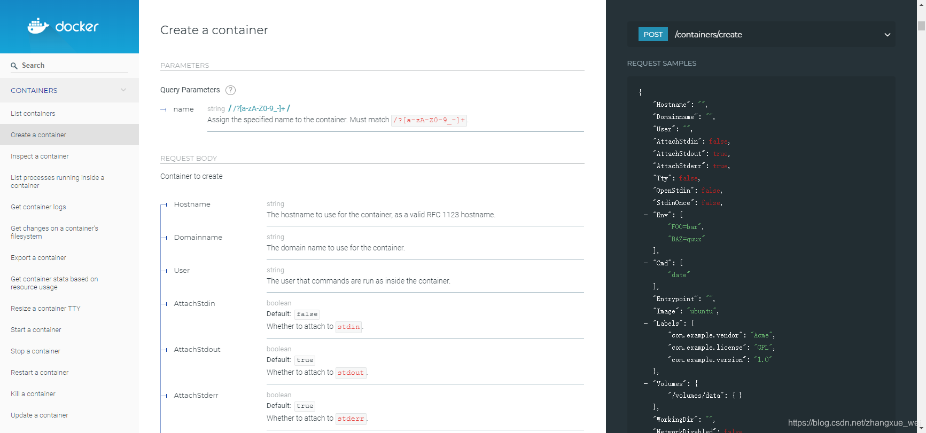Collapse the Labels object in JSON sample

(646, 323)
